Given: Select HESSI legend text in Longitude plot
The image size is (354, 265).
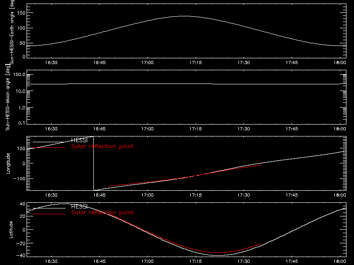Looking at the screenshot, I should click(x=79, y=140).
